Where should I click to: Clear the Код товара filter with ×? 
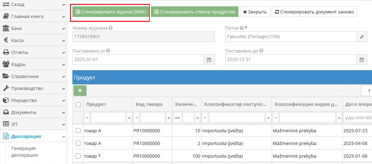[x=169, y=117]
